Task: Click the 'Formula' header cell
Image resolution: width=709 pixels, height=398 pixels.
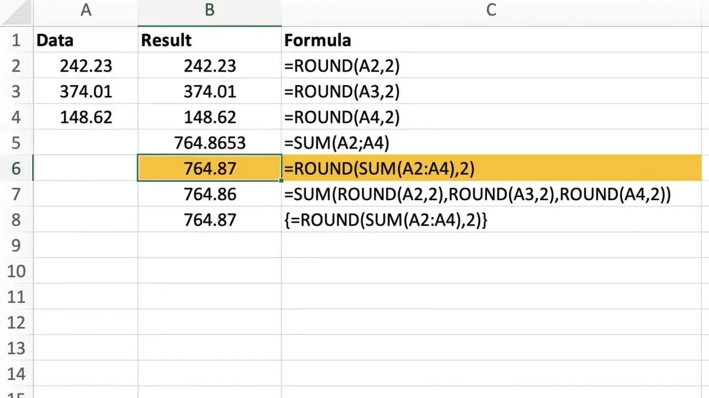Action: [x=491, y=40]
